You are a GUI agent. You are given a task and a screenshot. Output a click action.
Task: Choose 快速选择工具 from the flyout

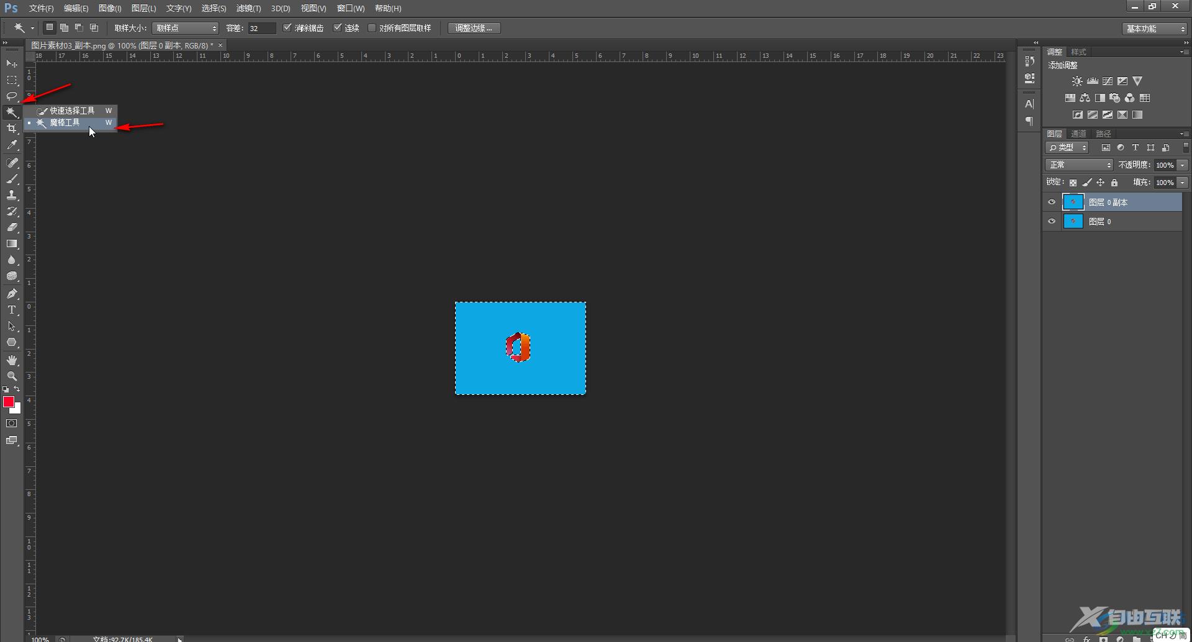71,111
